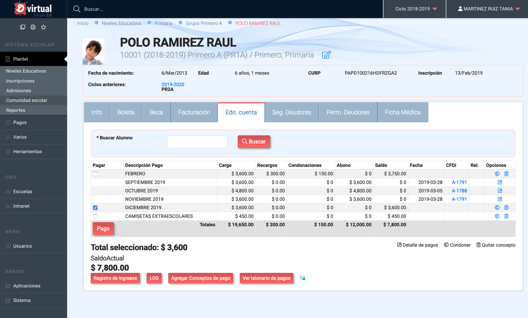
Task: Click the edit student pencil icon
Action: pyautogui.click(x=327, y=55)
